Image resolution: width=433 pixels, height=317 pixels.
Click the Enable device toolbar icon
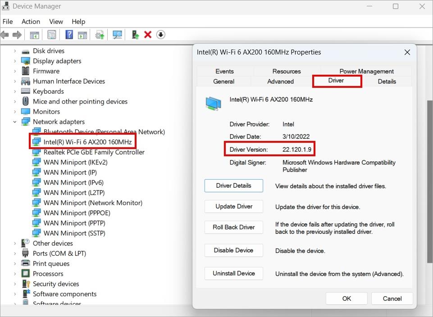(x=135, y=35)
